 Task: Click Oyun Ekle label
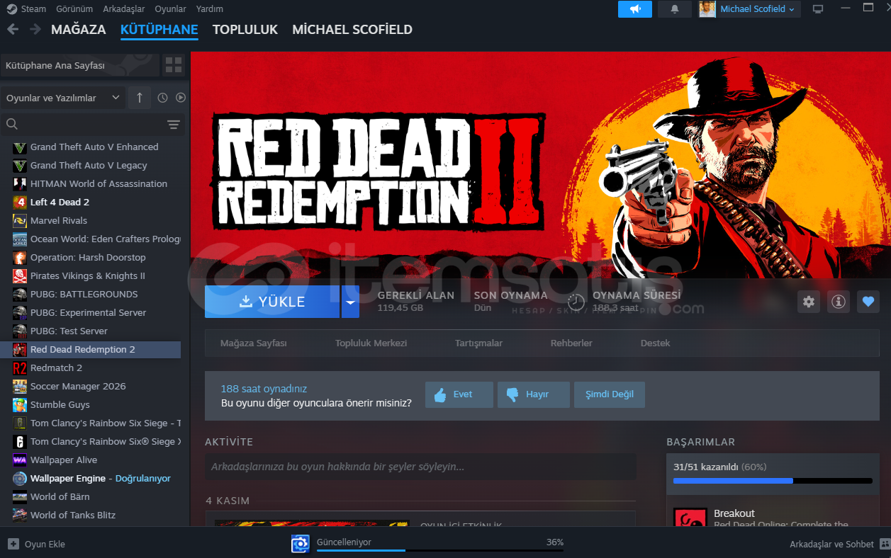(x=45, y=544)
